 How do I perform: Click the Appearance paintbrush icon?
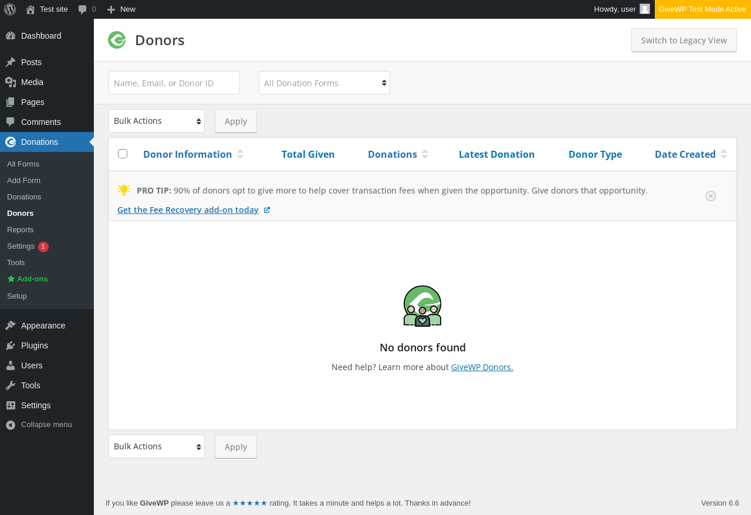click(x=11, y=326)
